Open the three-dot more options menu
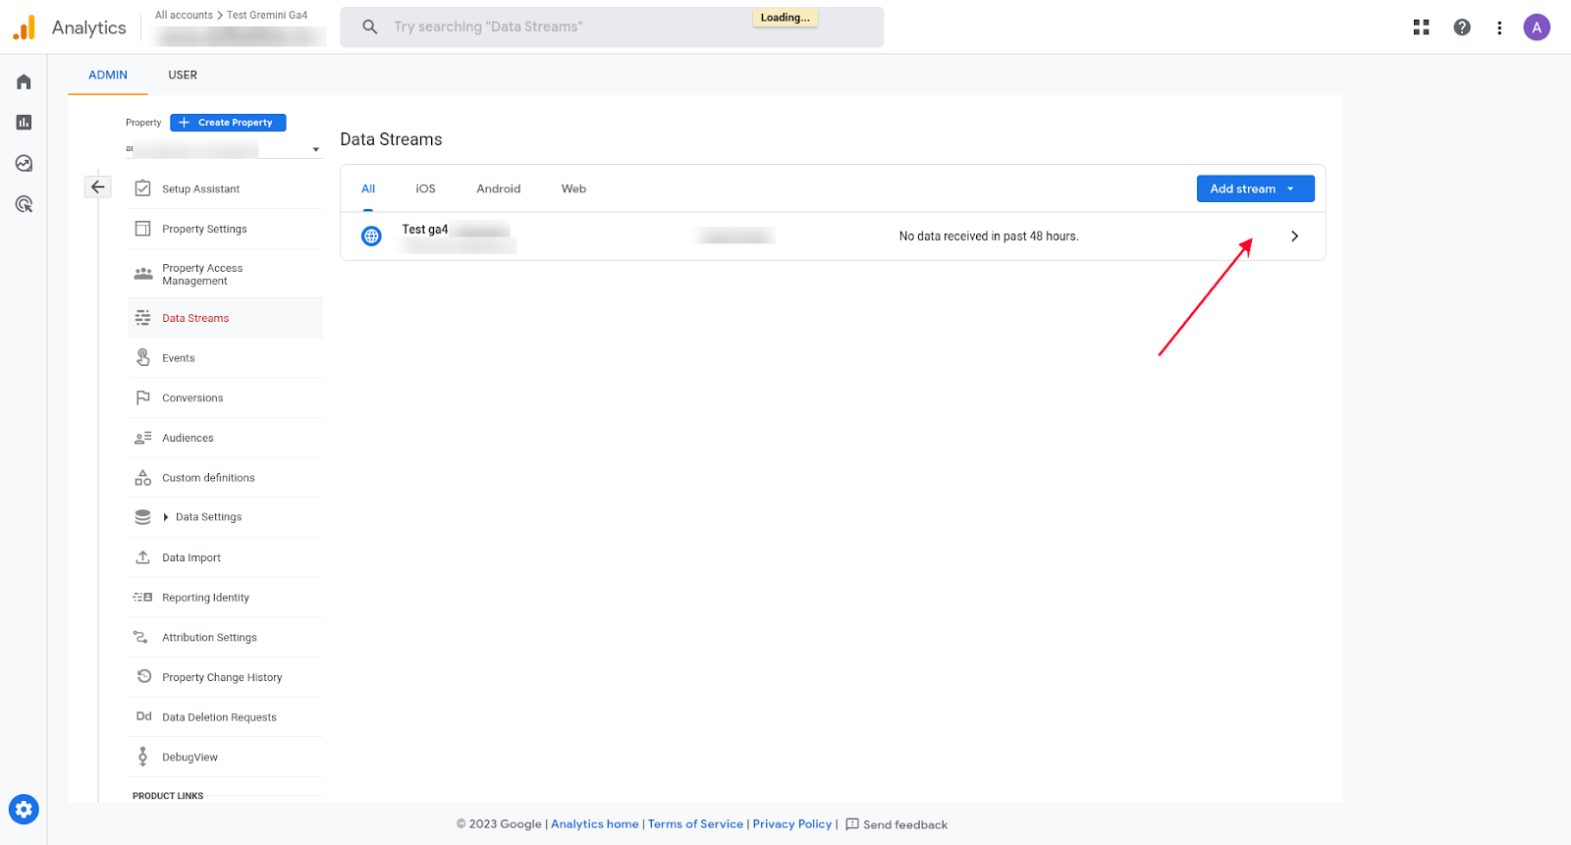Screen dimensions: 1571x845 [x=1499, y=27]
